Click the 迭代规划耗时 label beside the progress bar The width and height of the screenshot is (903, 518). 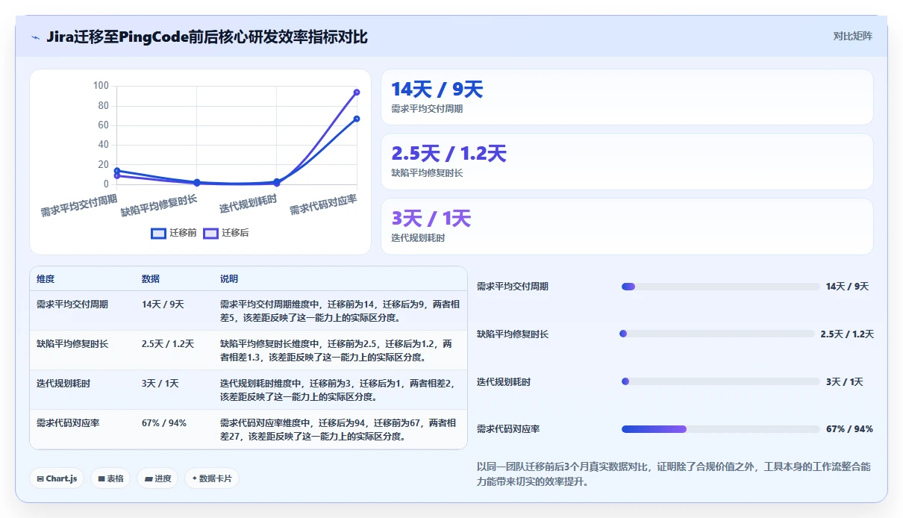coord(504,382)
